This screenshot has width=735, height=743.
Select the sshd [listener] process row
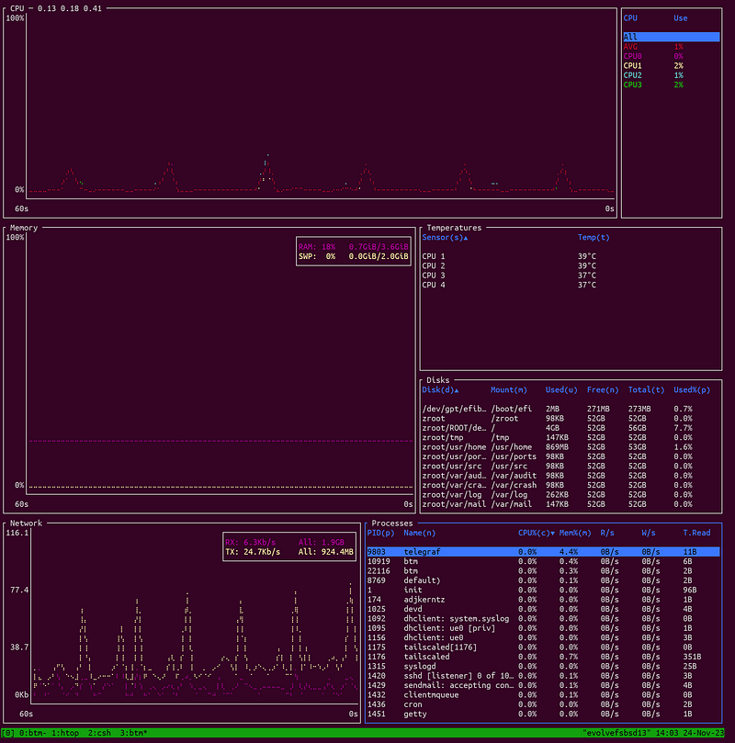click(543, 676)
